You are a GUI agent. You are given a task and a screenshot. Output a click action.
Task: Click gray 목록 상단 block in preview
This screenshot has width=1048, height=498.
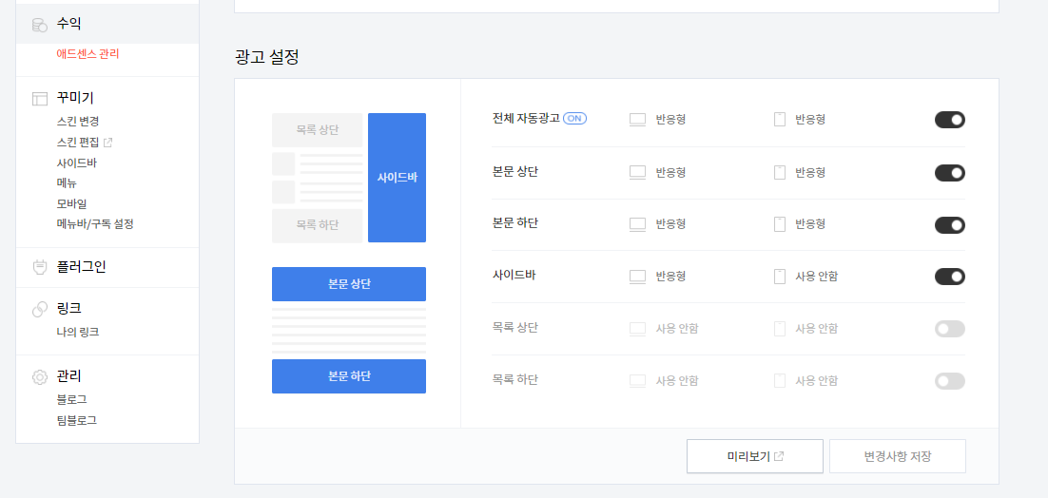pyautogui.click(x=318, y=130)
